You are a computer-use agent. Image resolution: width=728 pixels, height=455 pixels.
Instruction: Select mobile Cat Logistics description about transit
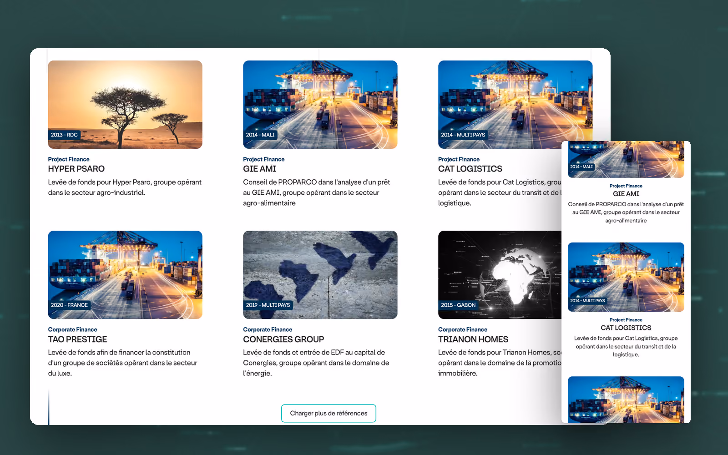pos(626,346)
